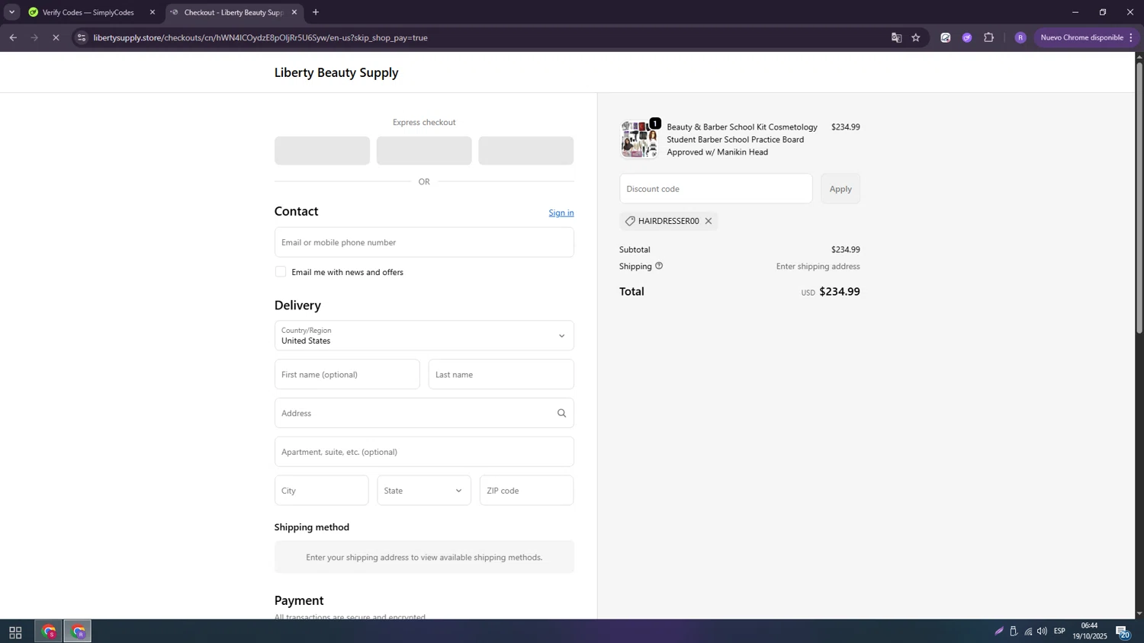Open network status icon in tray
Image resolution: width=1144 pixels, height=643 pixels.
point(1028,632)
